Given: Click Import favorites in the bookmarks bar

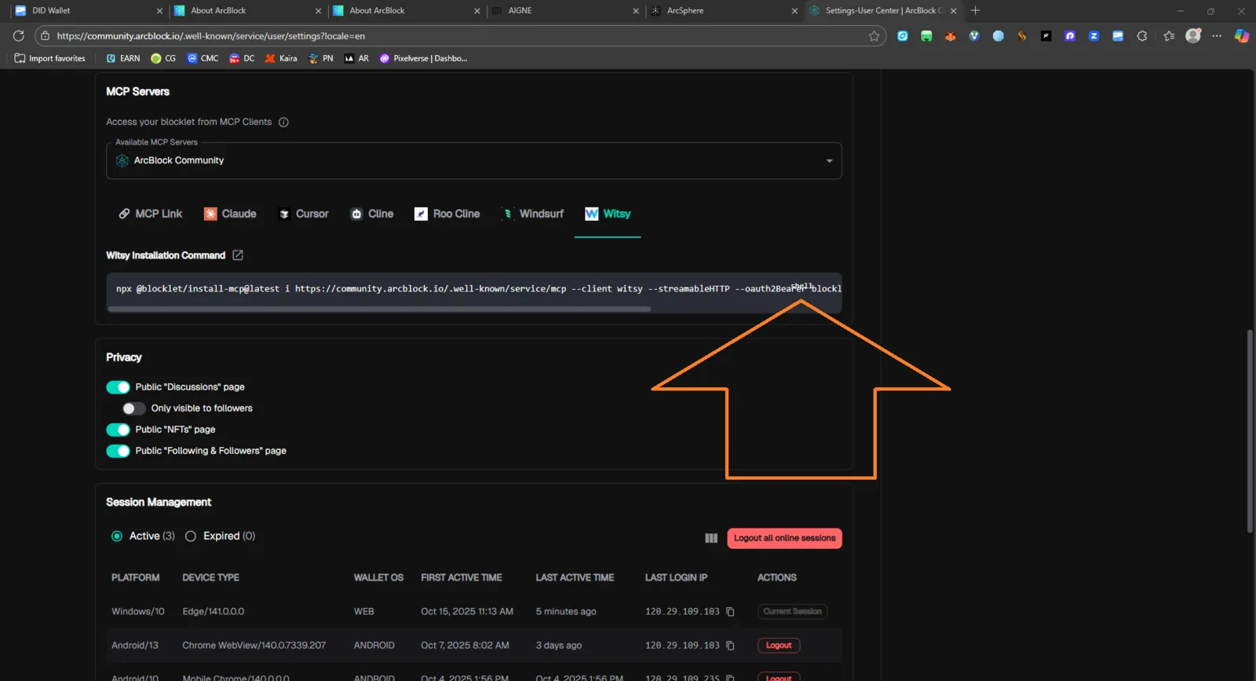Looking at the screenshot, I should click(50, 58).
